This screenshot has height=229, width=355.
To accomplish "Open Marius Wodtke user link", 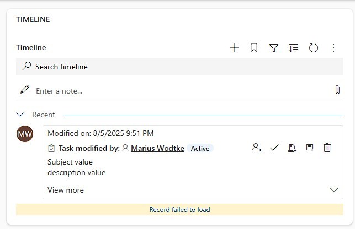I will (x=157, y=148).
